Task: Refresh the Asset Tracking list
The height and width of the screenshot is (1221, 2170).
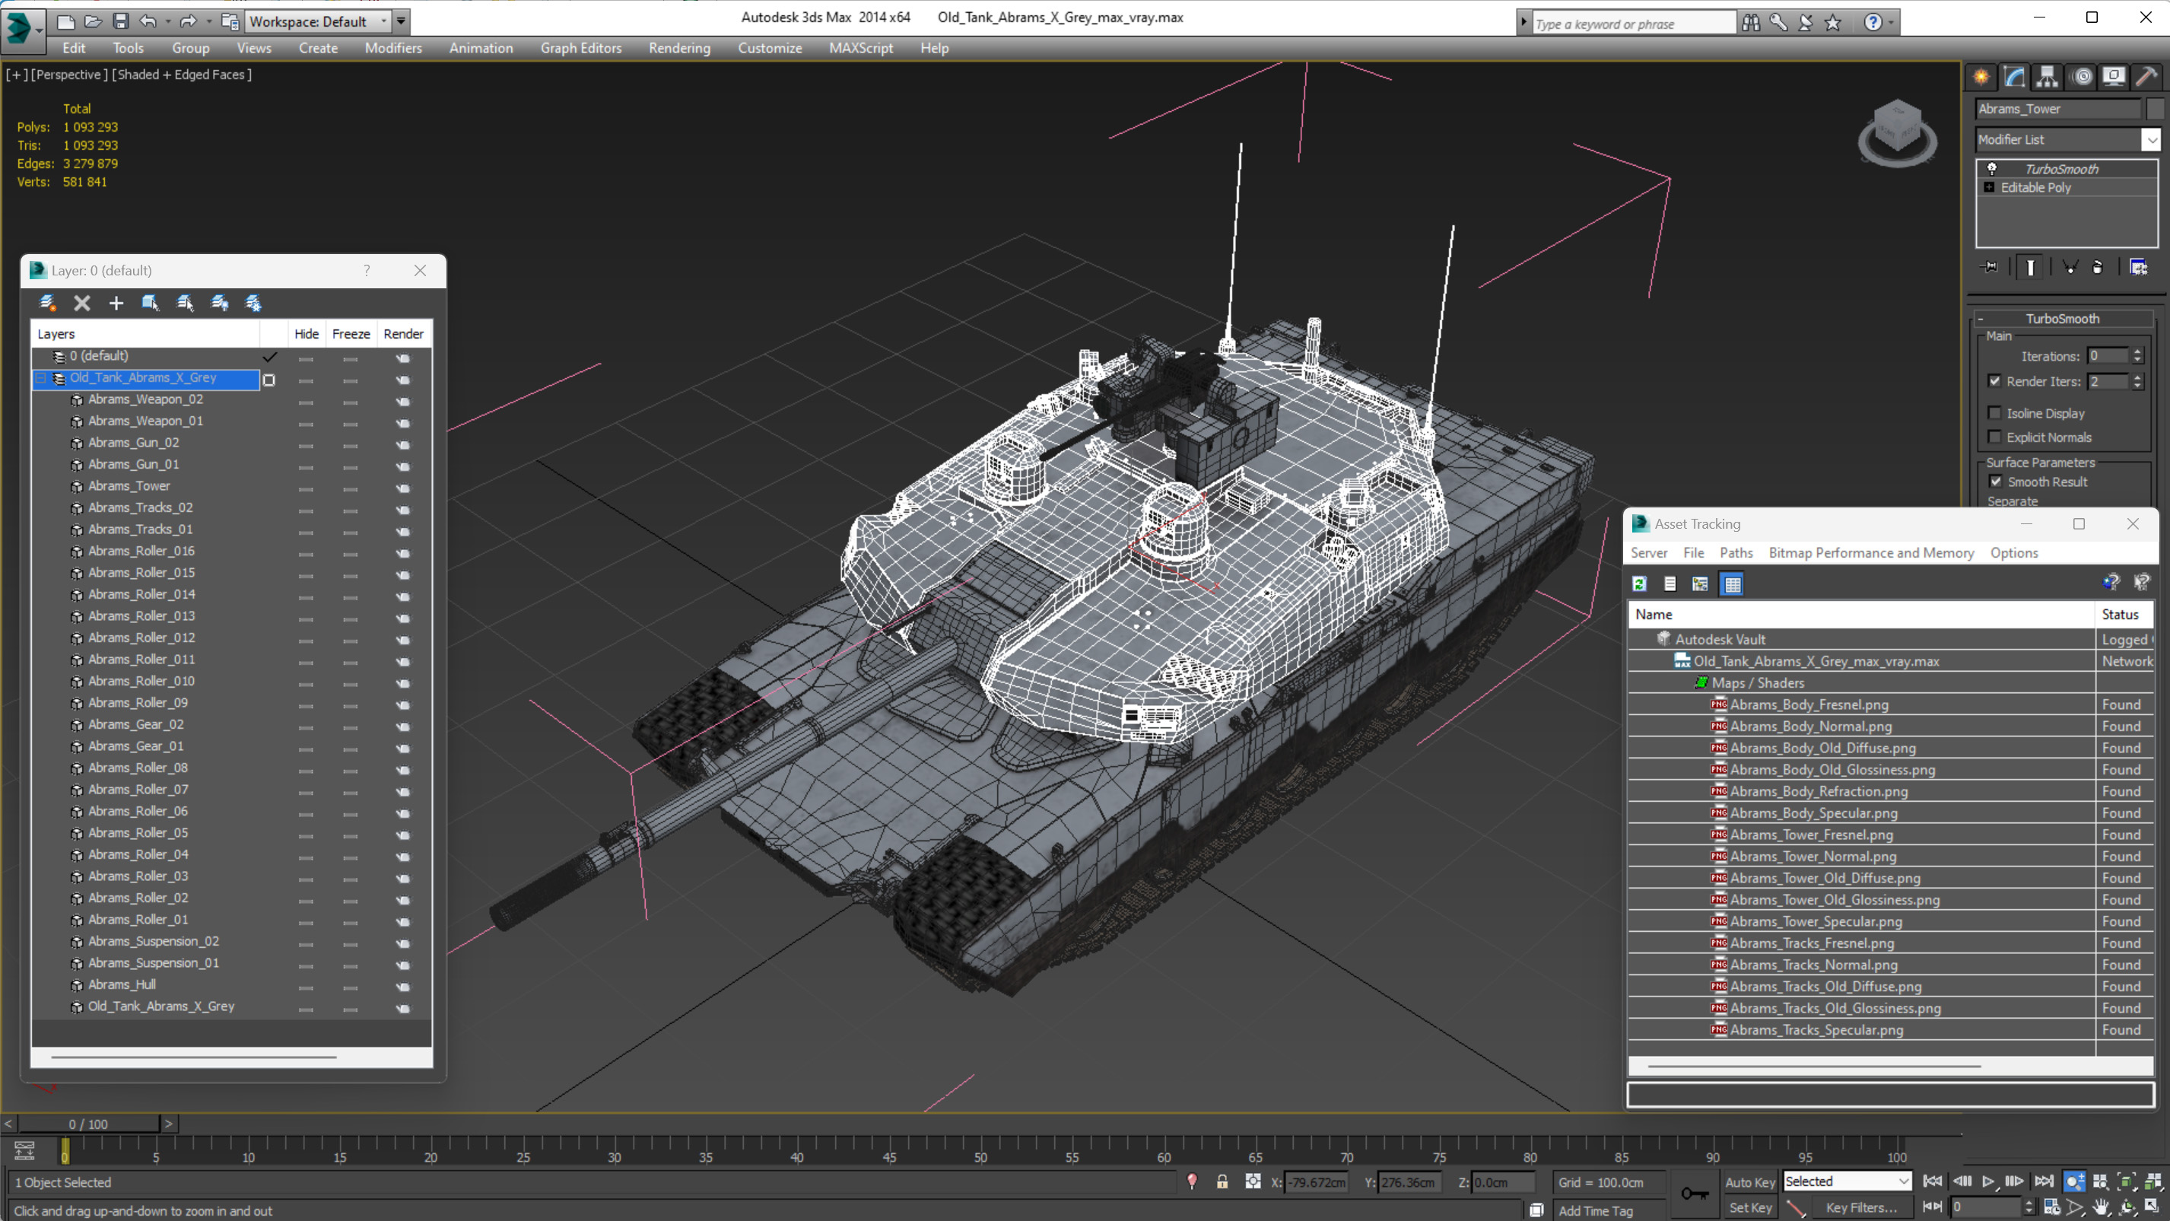Action: (1639, 584)
